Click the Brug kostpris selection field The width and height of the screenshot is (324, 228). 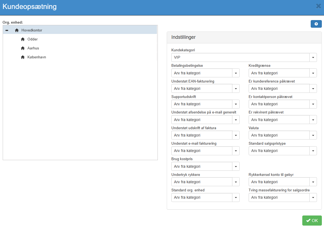point(202,166)
